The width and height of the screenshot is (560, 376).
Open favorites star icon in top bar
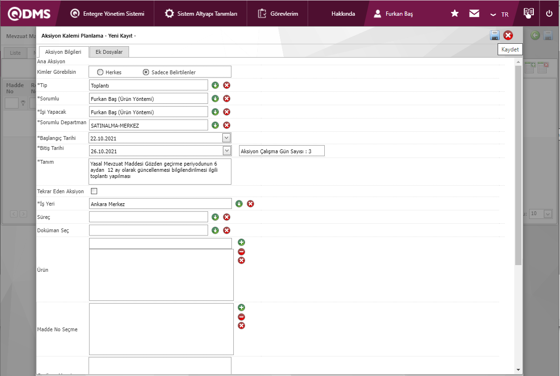(x=455, y=14)
